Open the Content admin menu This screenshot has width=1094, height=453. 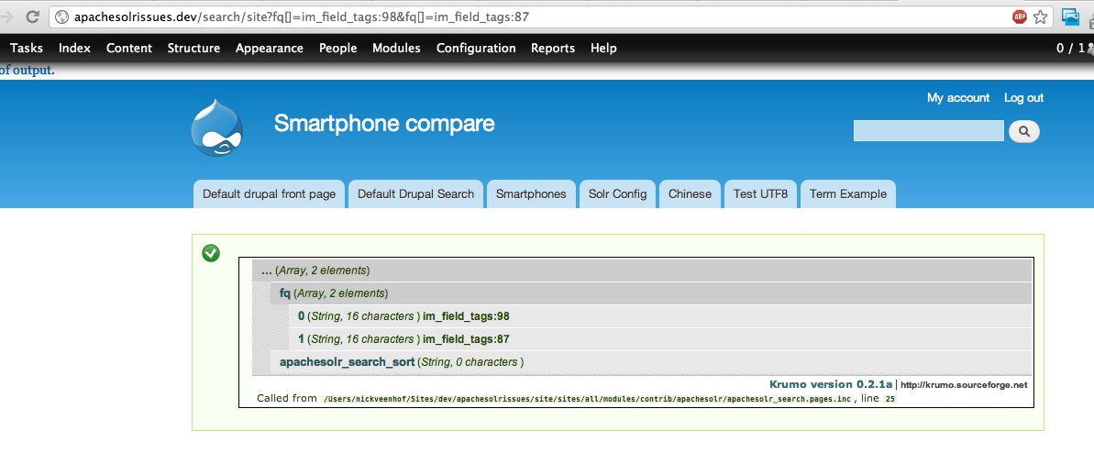click(x=129, y=49)
